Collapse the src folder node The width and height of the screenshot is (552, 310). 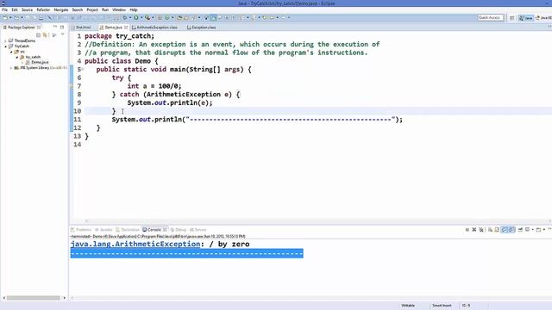tap(11, 52)
